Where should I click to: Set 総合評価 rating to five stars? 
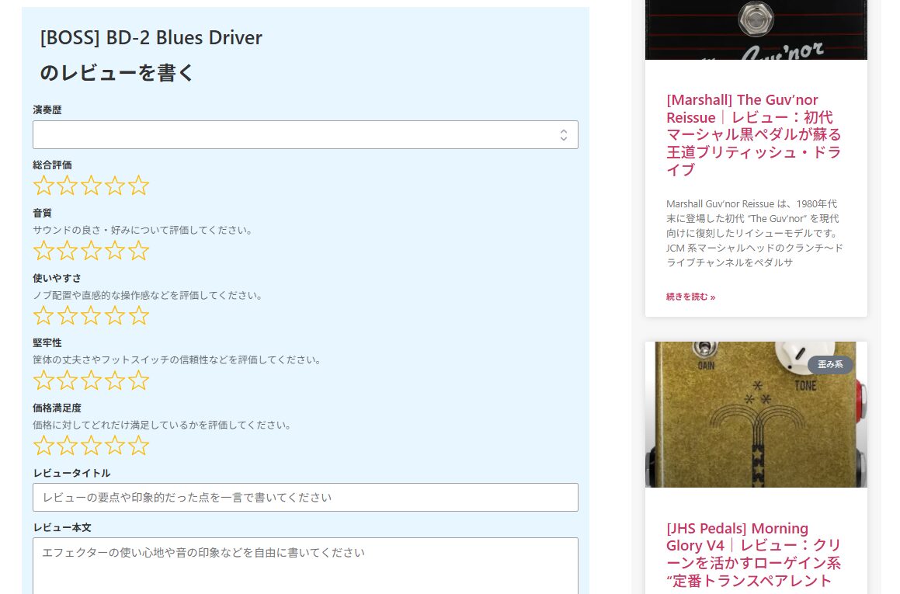138,186
